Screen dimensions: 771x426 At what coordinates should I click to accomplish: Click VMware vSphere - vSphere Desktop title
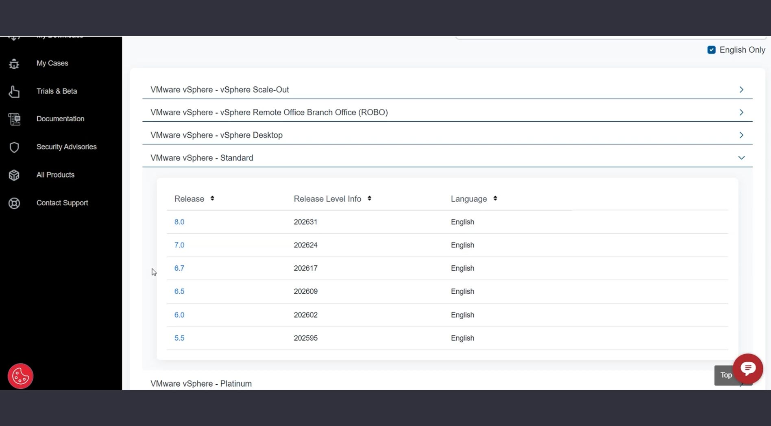(x=216, y=135)
